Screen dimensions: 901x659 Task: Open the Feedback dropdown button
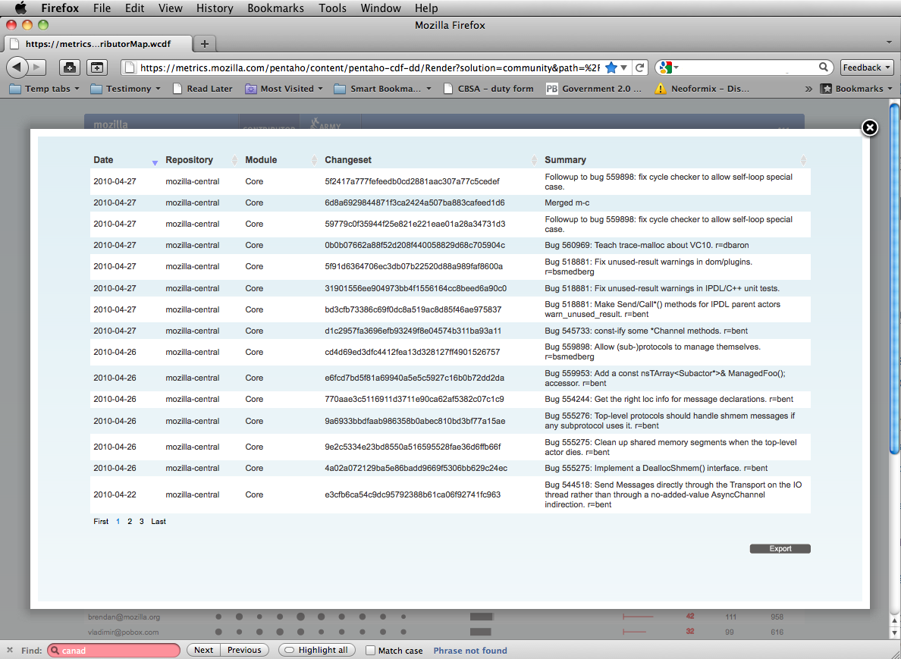(x=867, y=67)
